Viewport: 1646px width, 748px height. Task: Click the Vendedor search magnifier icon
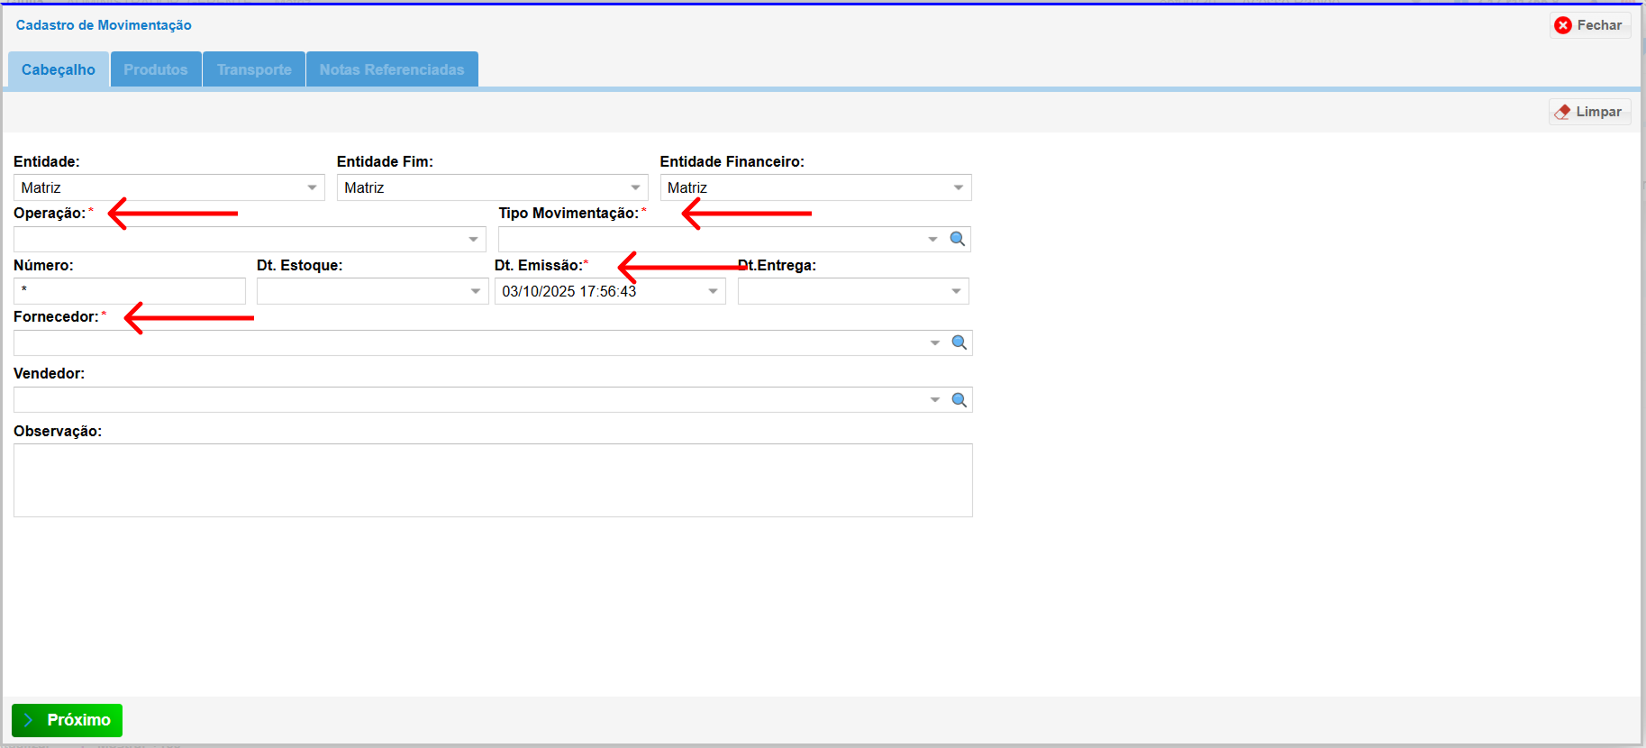pos(959,400)
